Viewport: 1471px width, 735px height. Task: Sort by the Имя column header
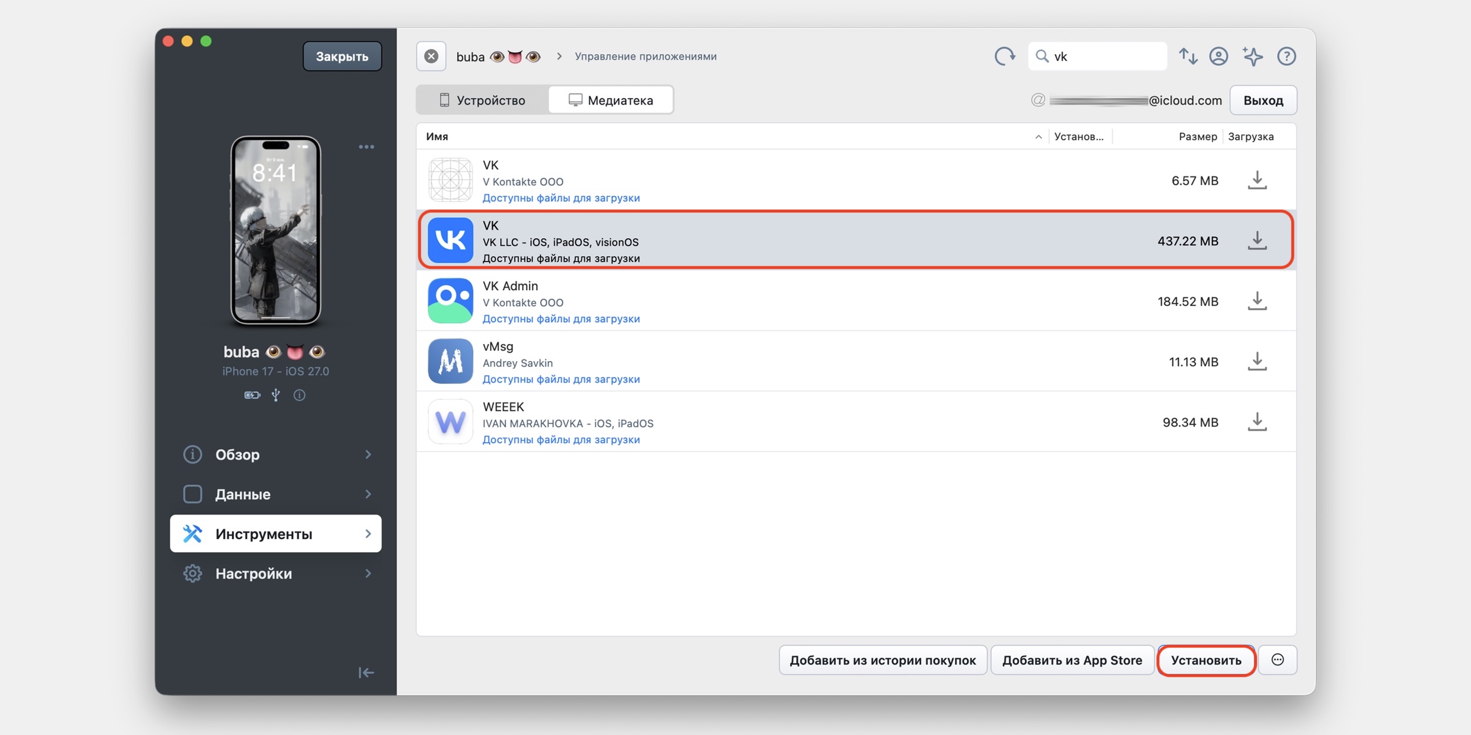point(733,136)
